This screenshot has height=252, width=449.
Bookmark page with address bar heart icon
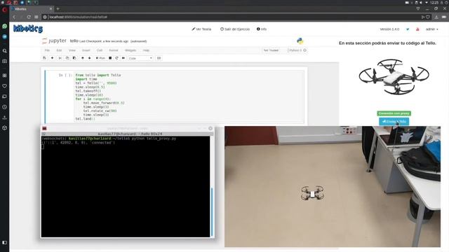coord(428,17)
